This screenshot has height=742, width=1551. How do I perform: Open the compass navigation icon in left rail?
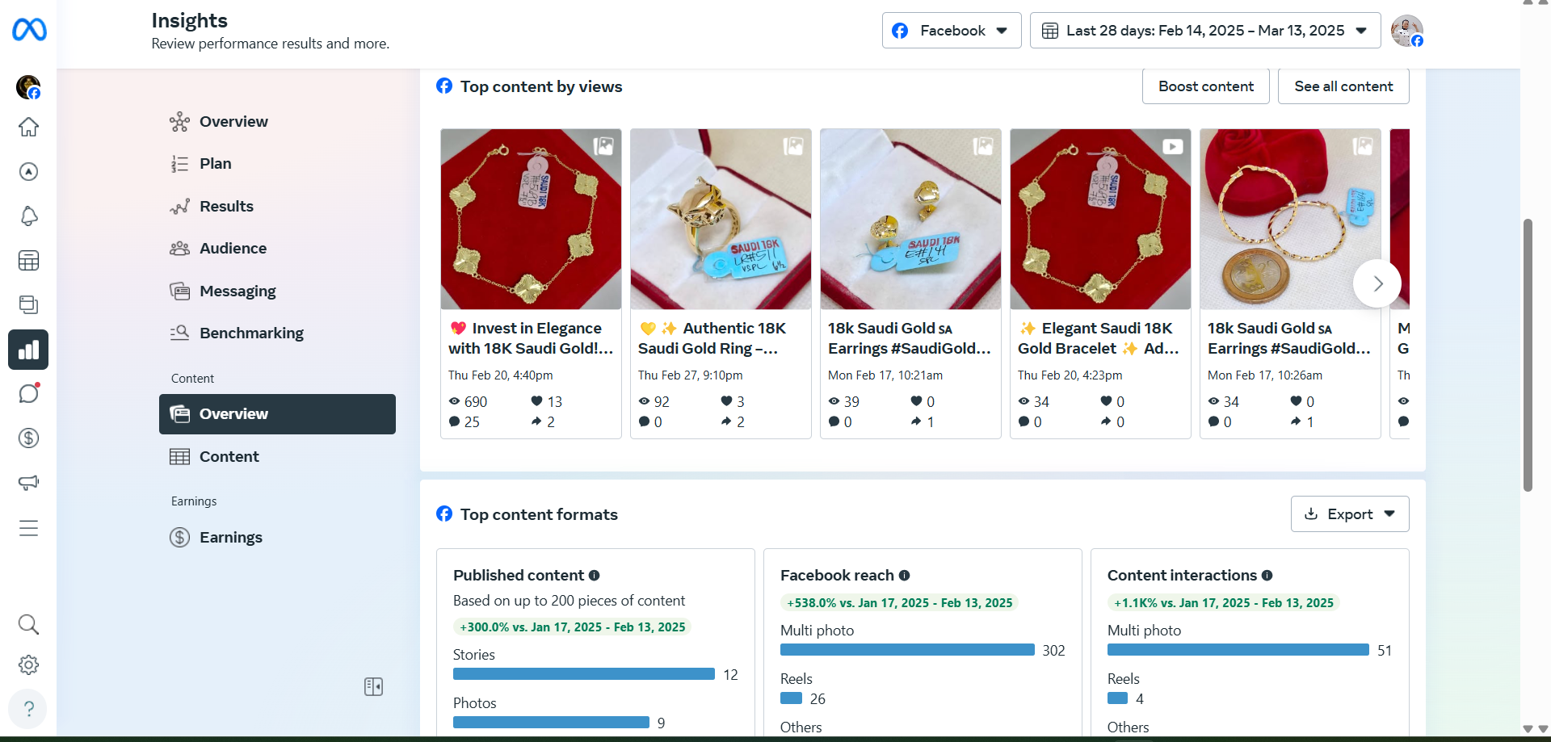click(28, 172)
